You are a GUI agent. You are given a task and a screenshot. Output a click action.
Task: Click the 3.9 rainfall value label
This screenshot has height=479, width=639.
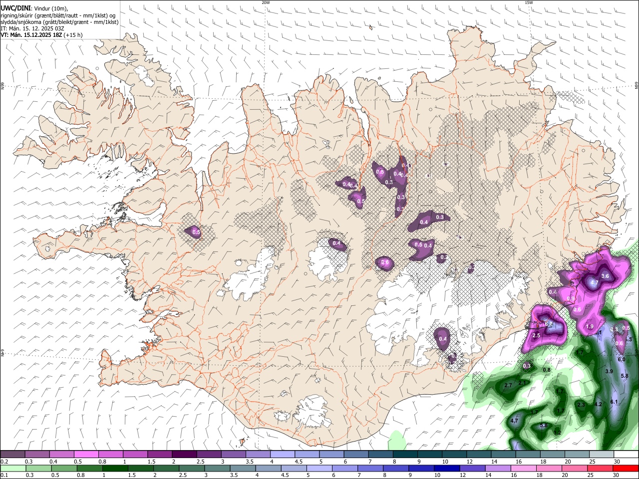(x=609, y=371)
